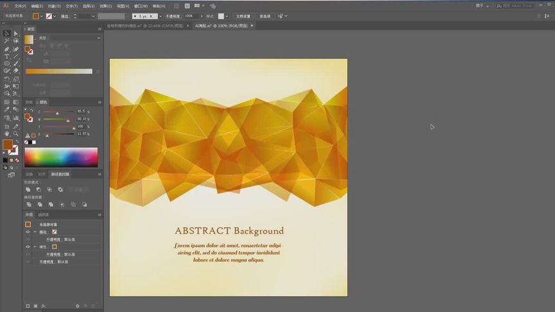Screen dimensions: 555x312
Task: Select the Selection tool arrow
Action: click(7, 33)
